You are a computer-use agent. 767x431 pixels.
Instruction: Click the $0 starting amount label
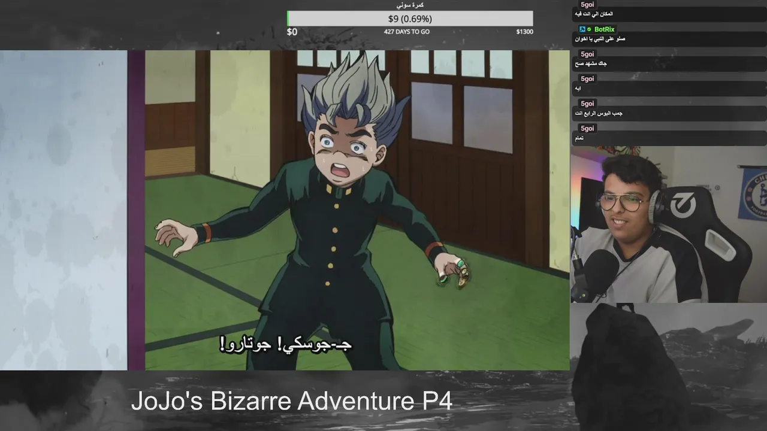[x=292, y=32]
